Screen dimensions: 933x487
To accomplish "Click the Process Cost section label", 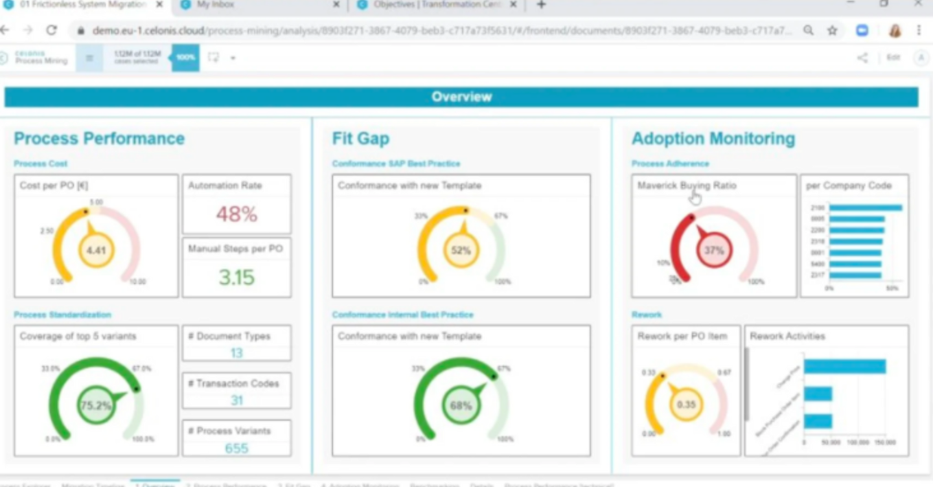I will click(40, 164).
